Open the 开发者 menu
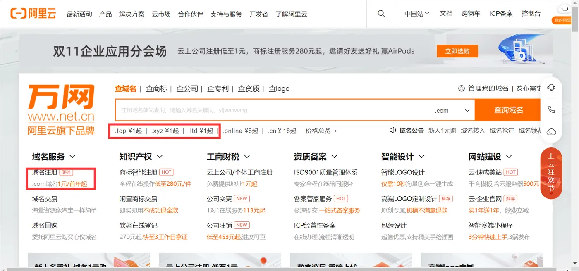The height and width of the screenshot is (271, 579). click(x=259, y=14)
